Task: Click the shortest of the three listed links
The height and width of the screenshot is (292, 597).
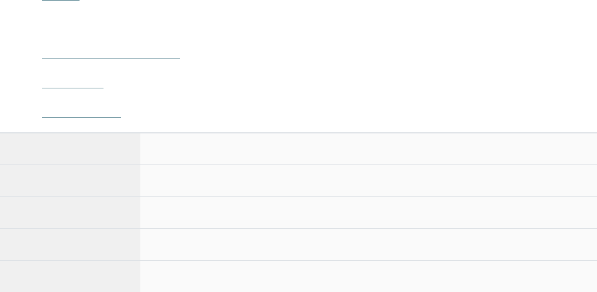Action: [x=73, y=87]
